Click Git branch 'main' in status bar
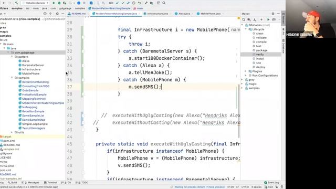This screenshot has height=189, width=336. [x=269, y=187]
